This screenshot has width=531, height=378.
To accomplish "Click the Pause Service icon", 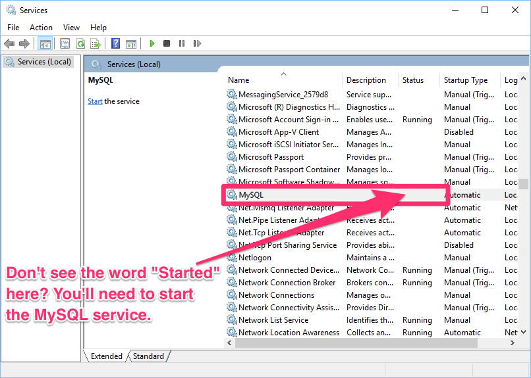I will point(182,43).
